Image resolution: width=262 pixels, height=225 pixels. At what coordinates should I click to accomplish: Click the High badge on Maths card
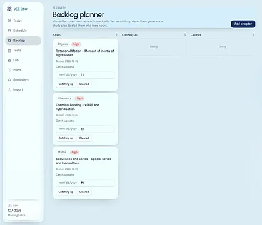pyautogui.click(x=74, y=152)
